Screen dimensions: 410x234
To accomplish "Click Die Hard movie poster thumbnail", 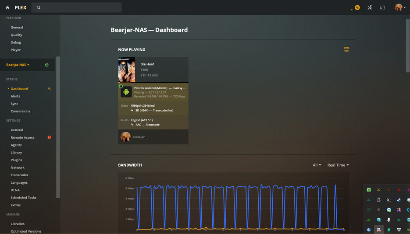I will [x=127, y=70].
